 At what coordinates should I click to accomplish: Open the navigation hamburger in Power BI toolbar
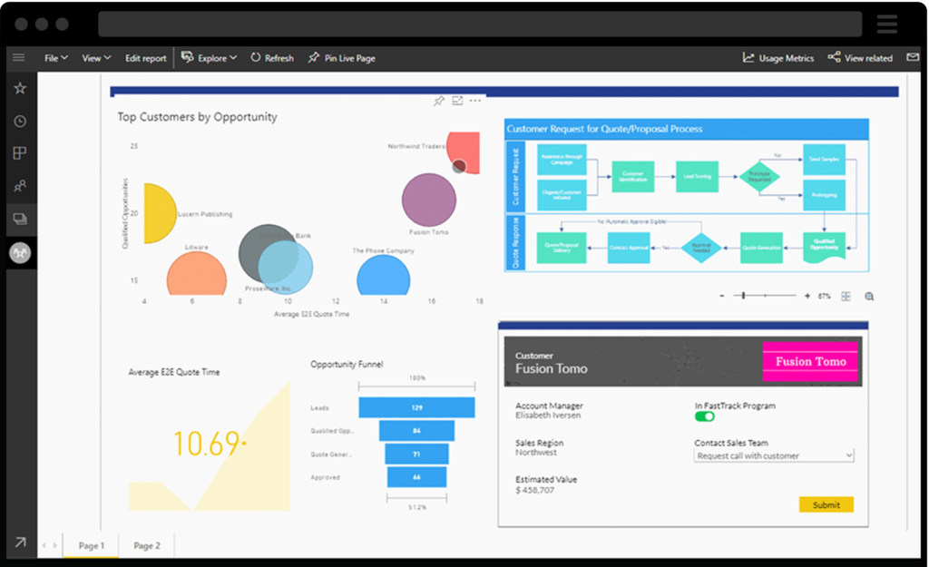click(19, 57)
